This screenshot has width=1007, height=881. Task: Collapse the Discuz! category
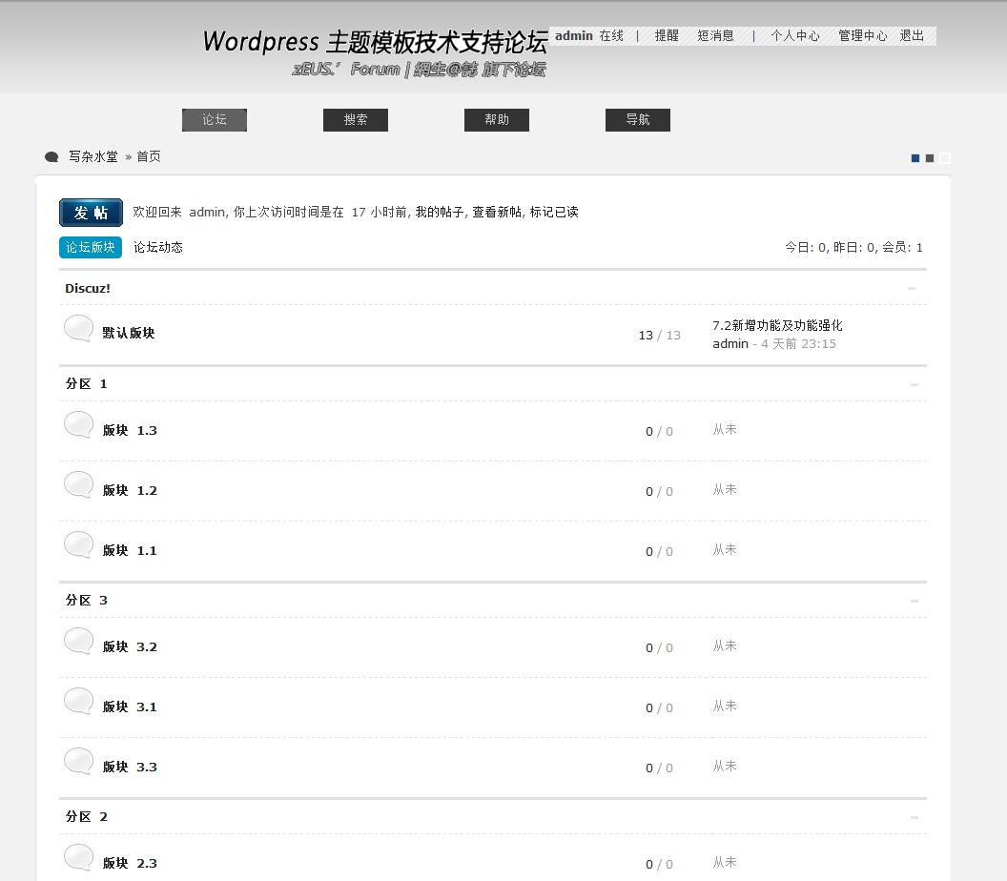coord(912,288)
